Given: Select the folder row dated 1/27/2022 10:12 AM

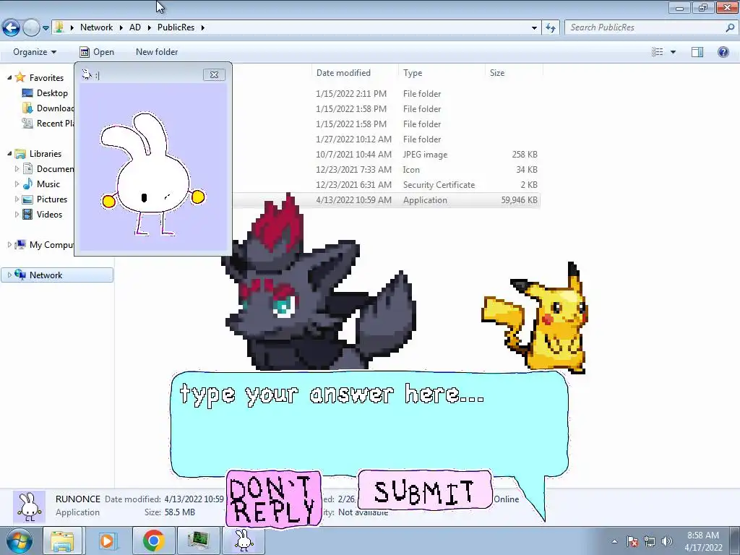Looking at the screenshot, I should tap(387, 139).
